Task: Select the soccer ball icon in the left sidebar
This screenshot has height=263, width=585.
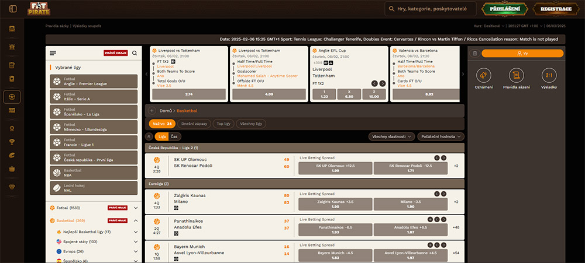Action: (x=12, y=96)
